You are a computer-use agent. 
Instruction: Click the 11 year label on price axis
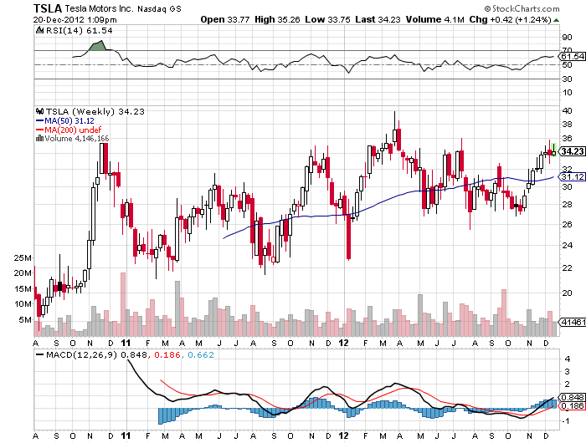pyautogui.click(x=126, y=343)
